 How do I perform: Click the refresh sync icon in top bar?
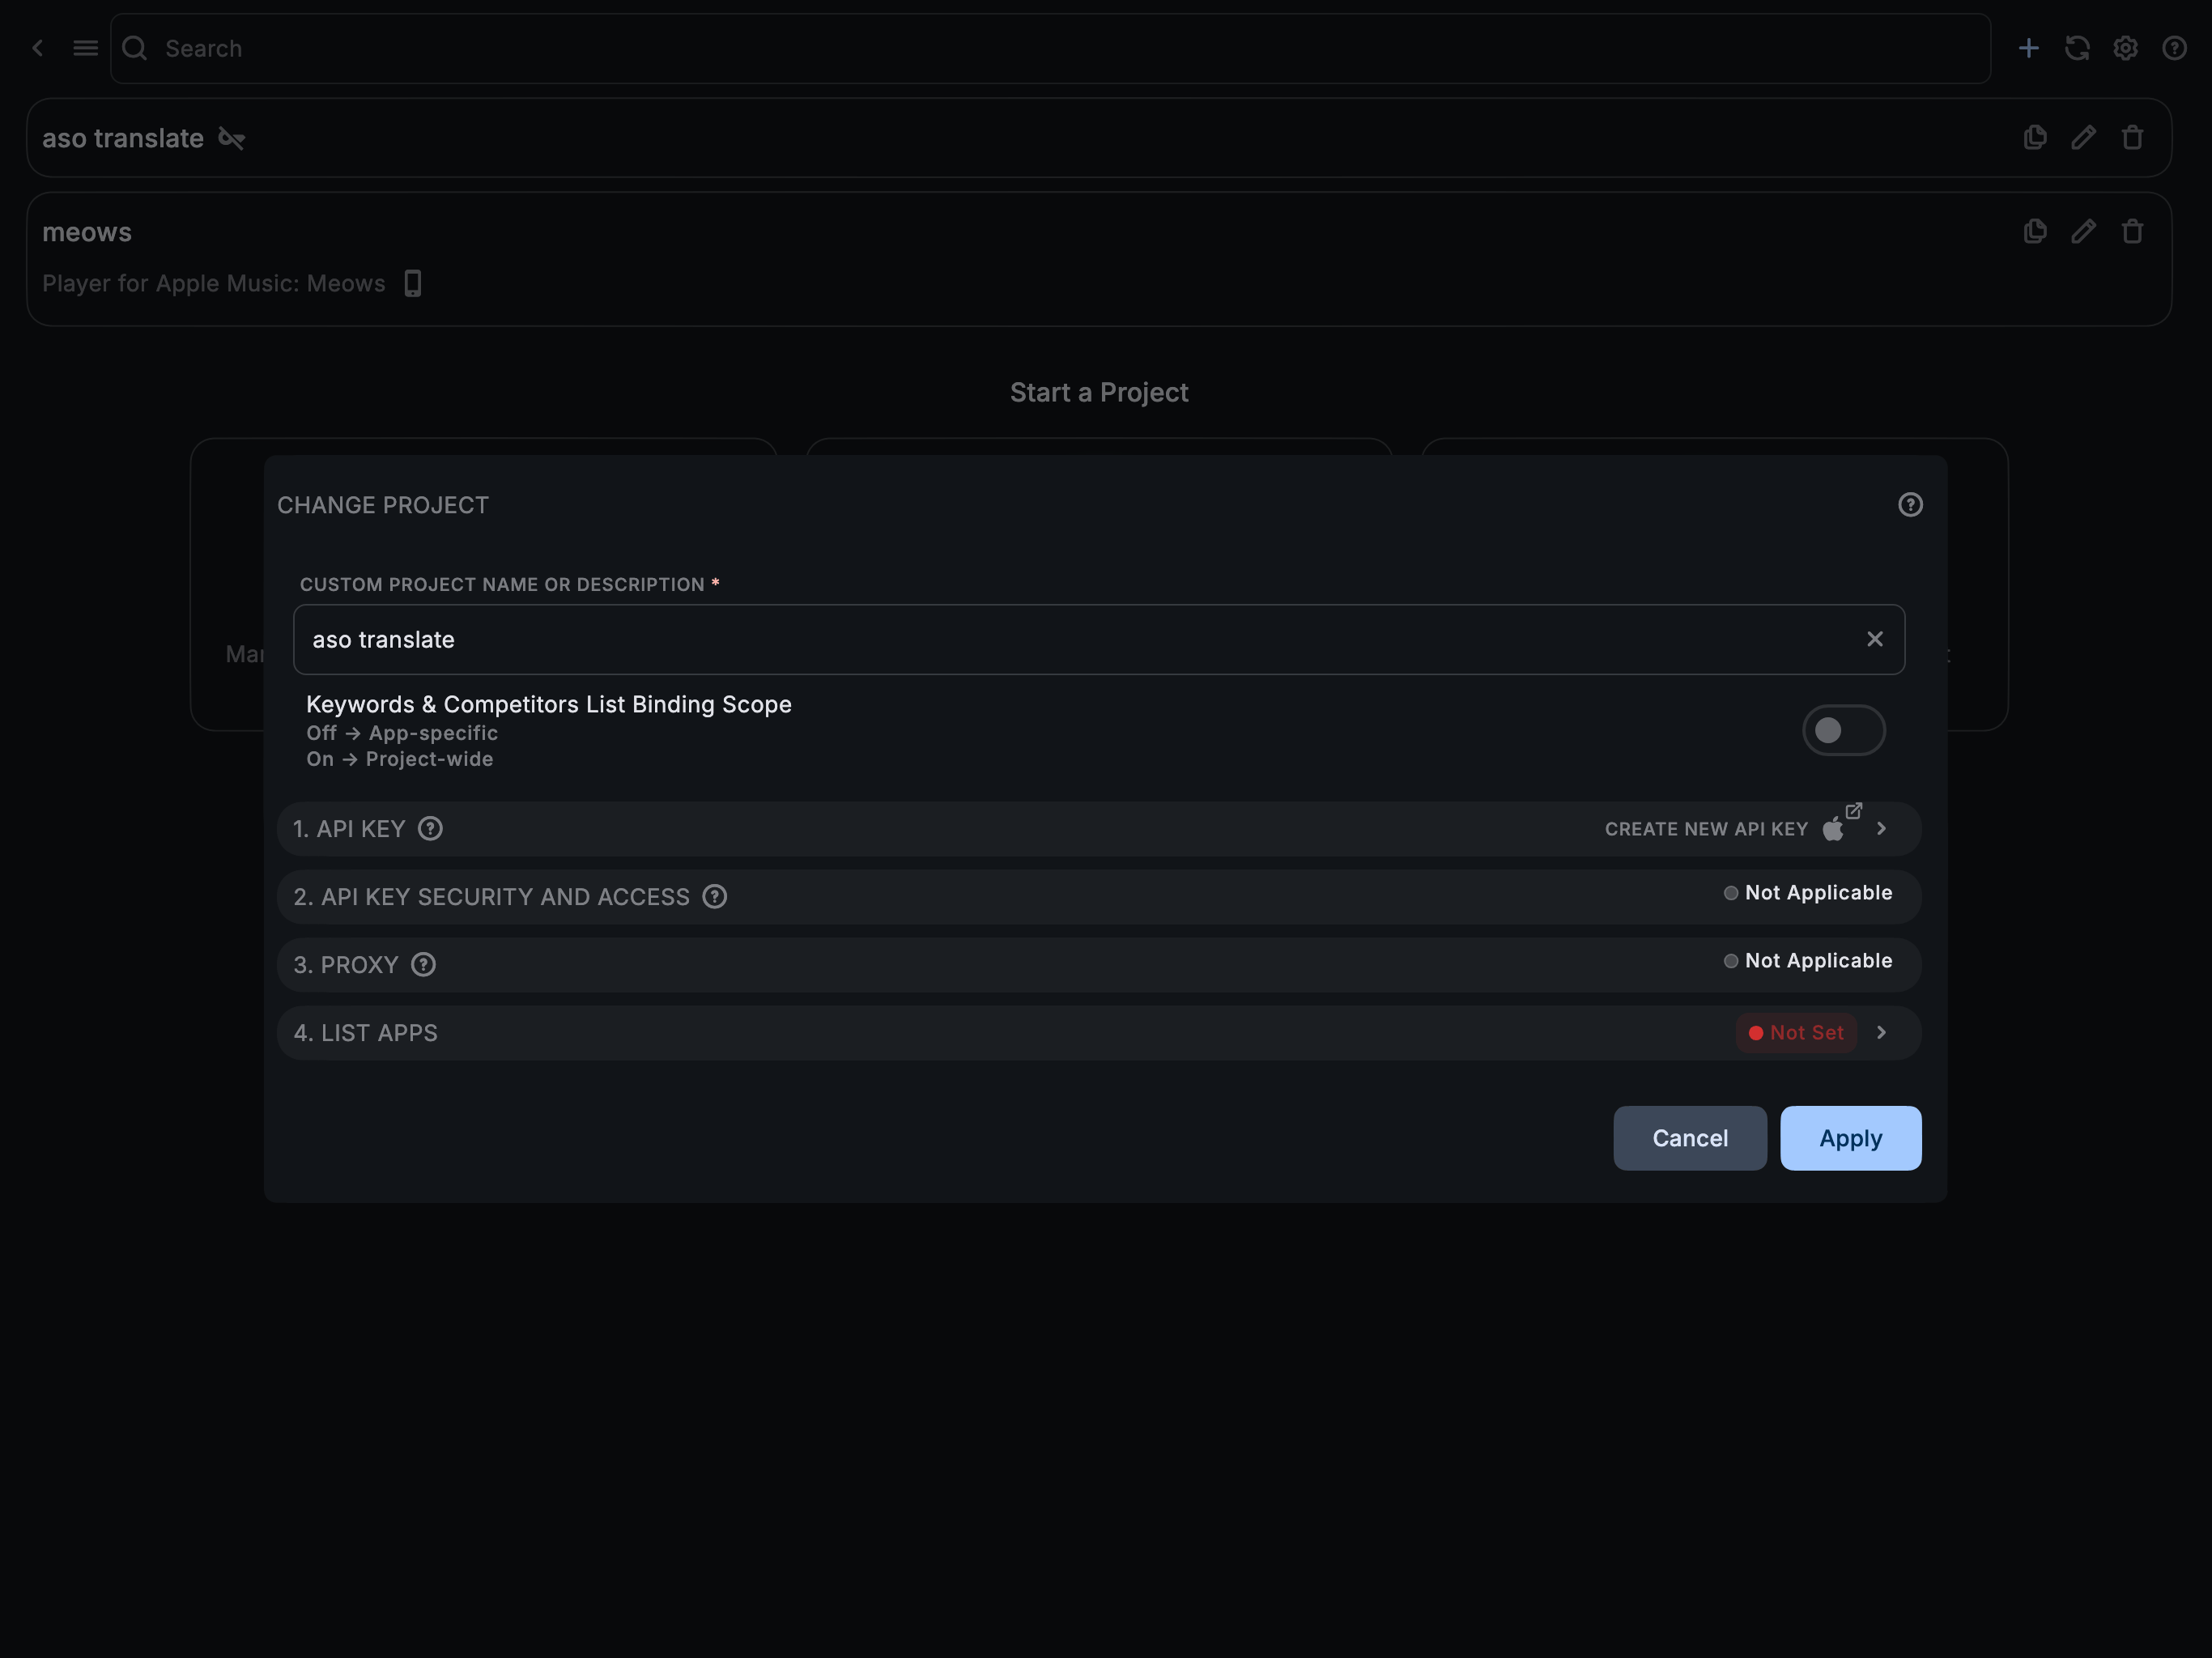tap(2077, 48)
